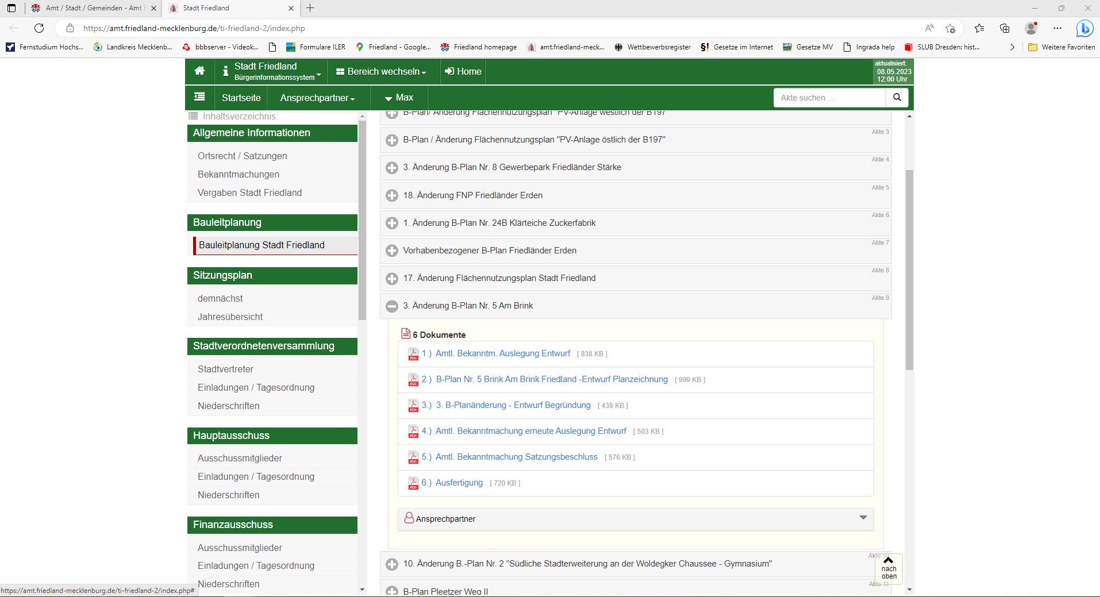Expand 10. Änderung B.-Plan Nr. 2 entry
The width and height of the screenshot is (1100, 597).
point(392,564)
